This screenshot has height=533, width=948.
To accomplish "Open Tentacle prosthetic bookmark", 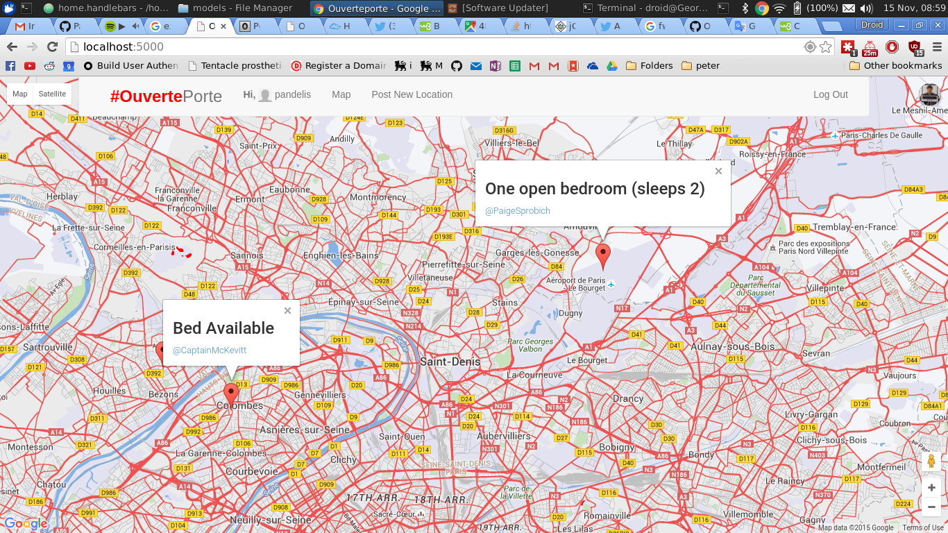I will click(x=235, y=66).
